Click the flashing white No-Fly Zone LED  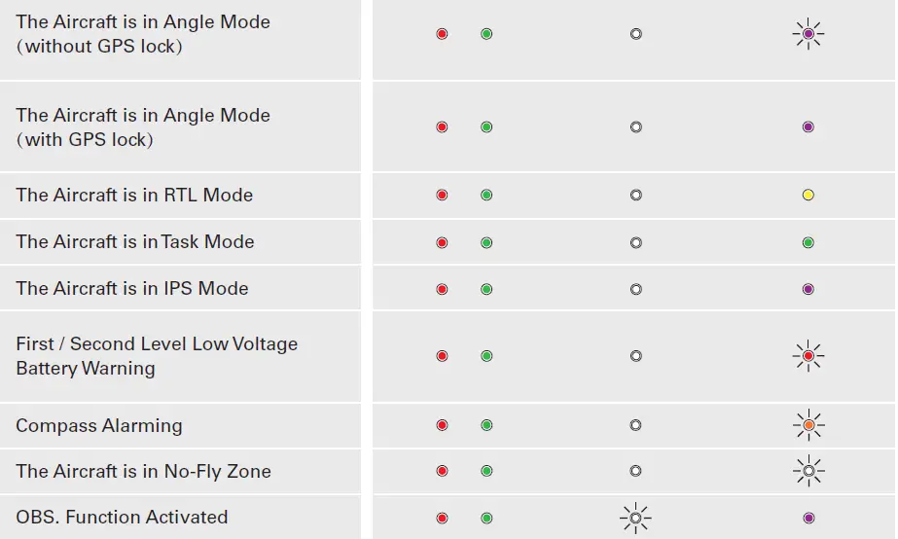point(808,471)
